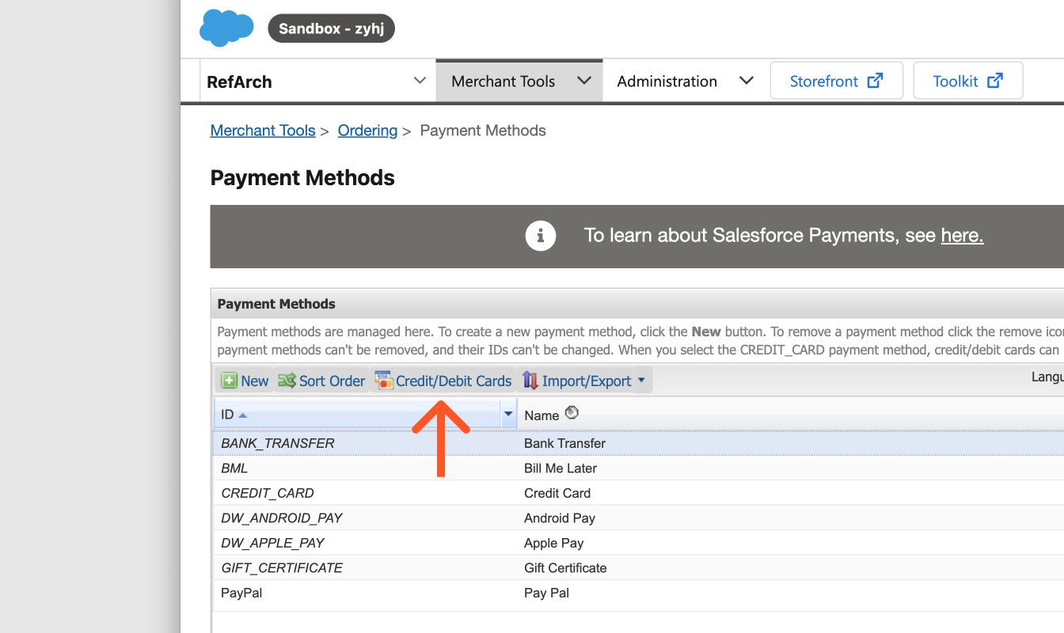Viewport: 1064px width, 633px height.
Task: Select the BANK_TRANSFER ID cell
Action: [x=278, y=443]
